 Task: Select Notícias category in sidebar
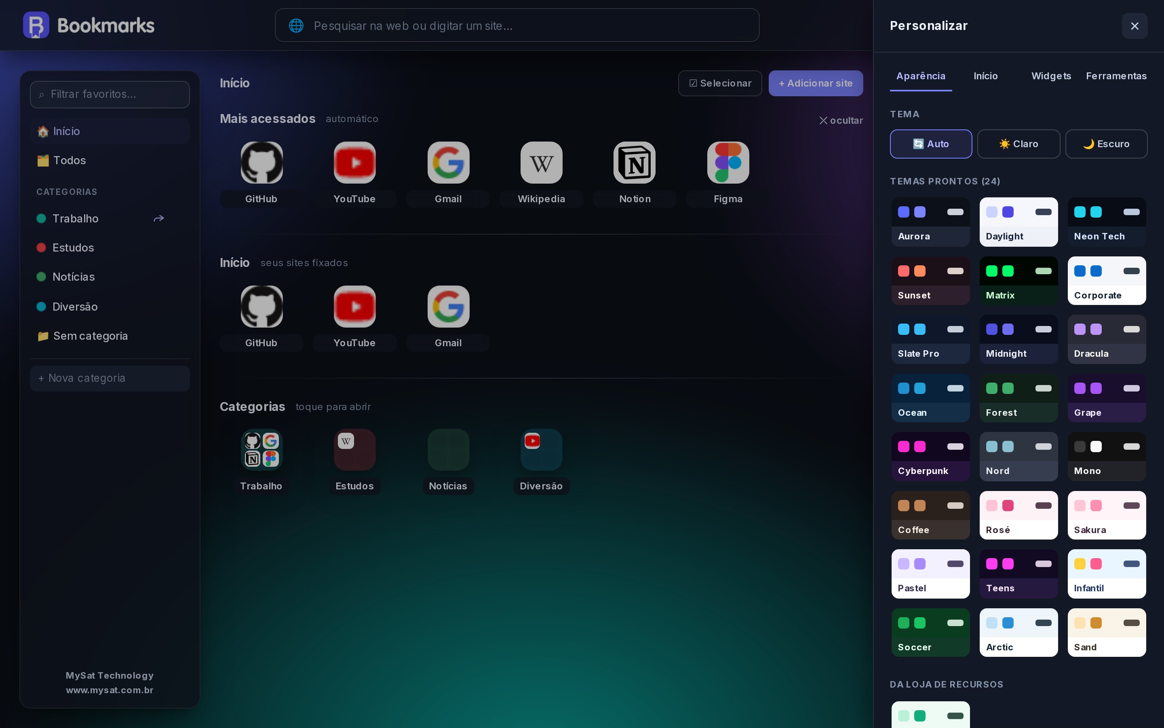click(x=110, y=277)
